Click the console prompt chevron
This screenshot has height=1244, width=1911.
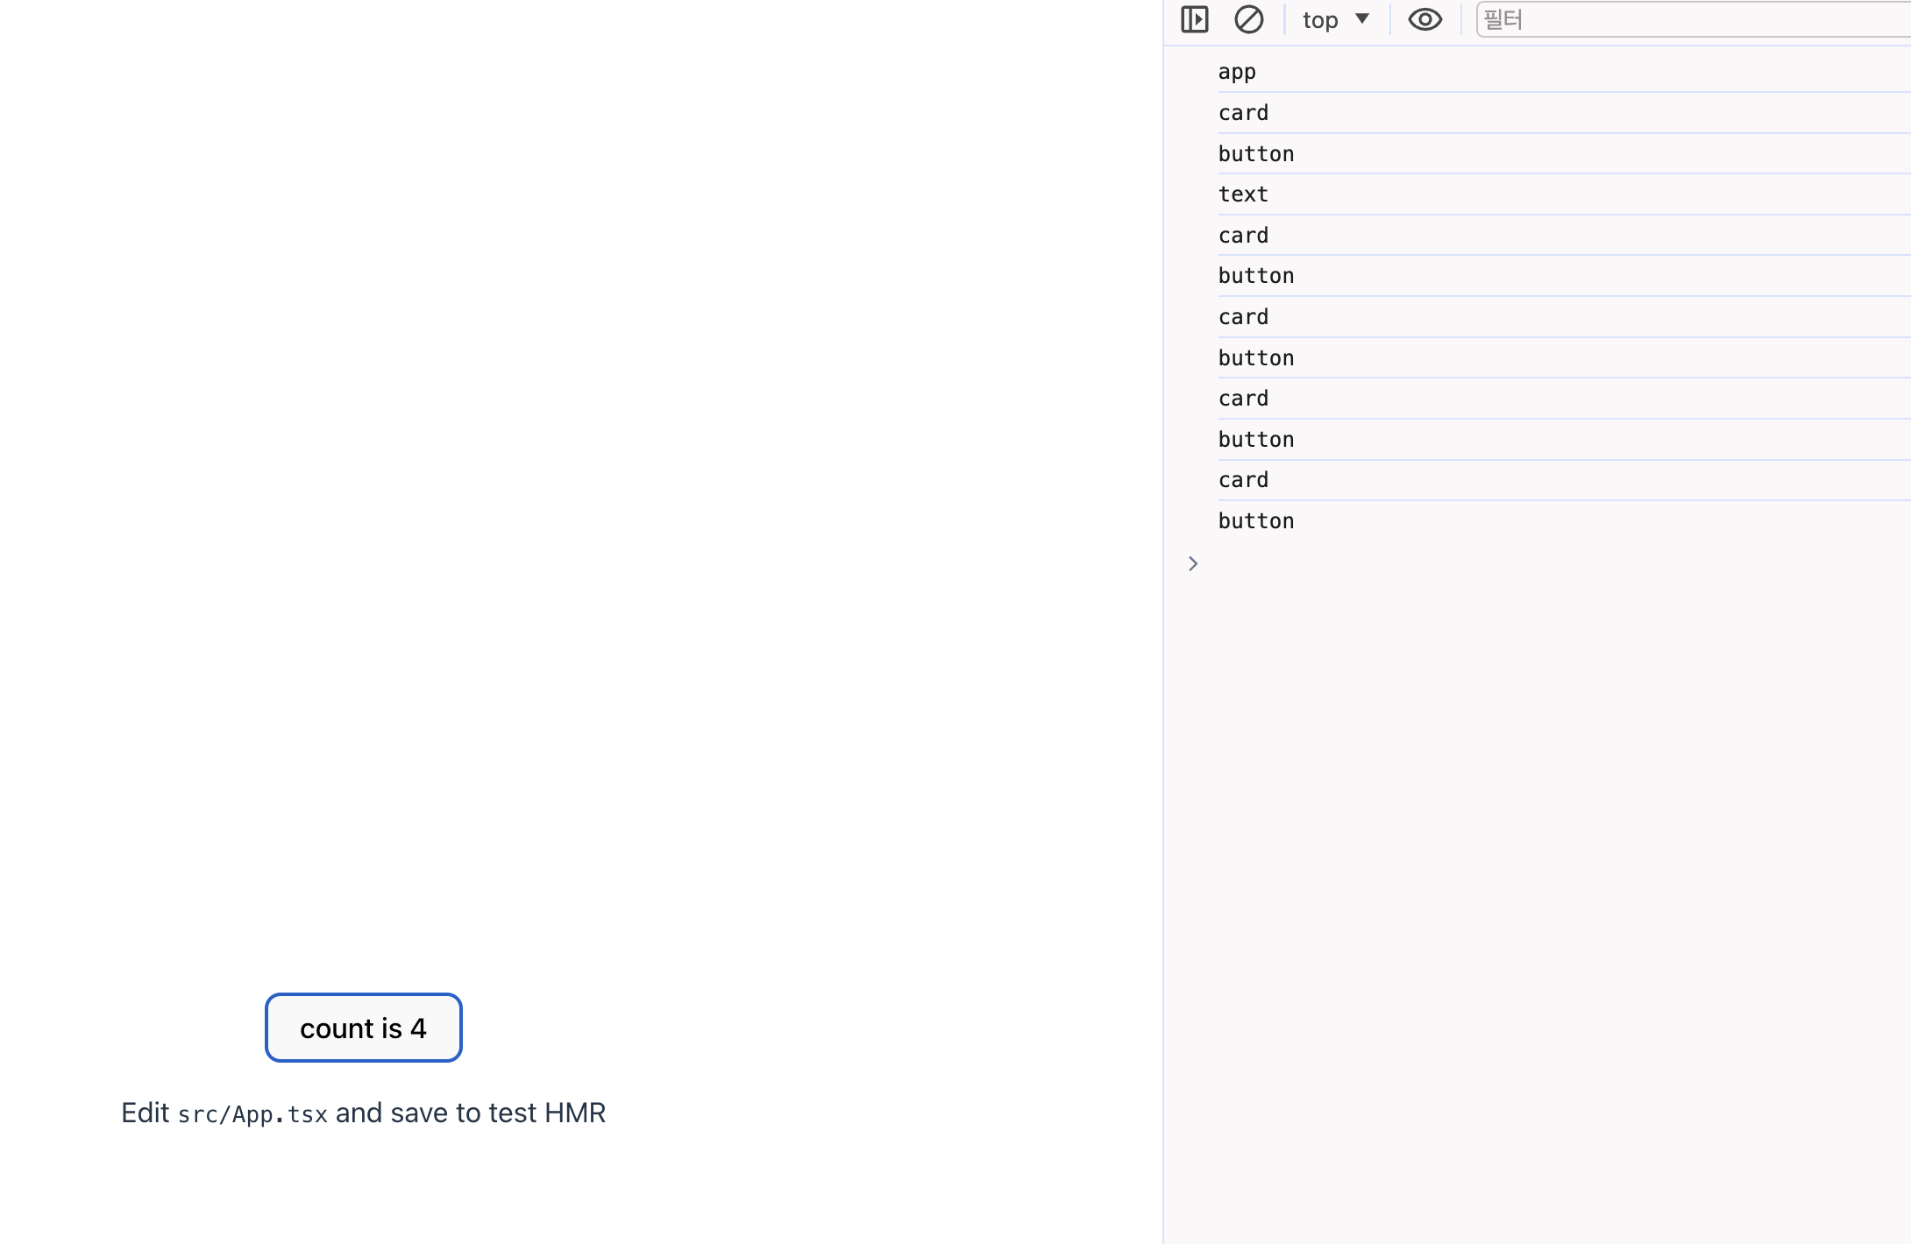tap(1193, 563)
